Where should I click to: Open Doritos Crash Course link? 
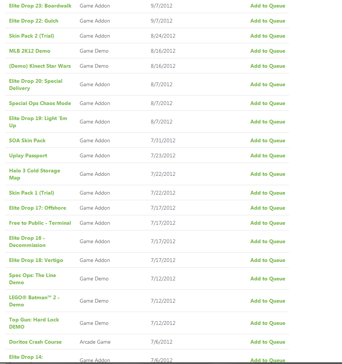[35, 342]
